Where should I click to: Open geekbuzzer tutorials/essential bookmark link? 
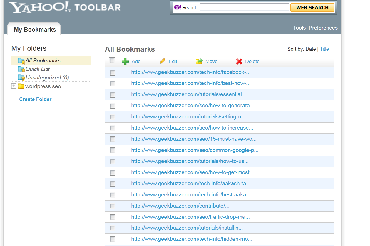189,94
